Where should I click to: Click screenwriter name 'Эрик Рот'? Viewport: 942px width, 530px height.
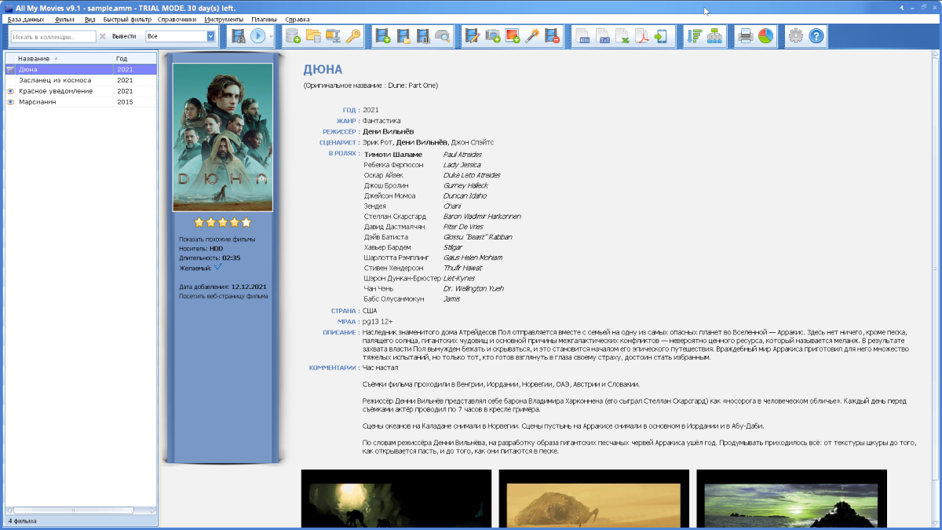click(x=377, y=143)
